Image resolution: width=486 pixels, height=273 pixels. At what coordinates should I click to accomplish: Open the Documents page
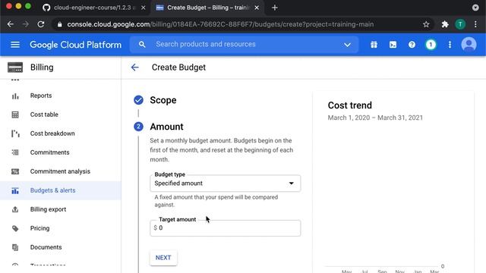tap(46, 247)
